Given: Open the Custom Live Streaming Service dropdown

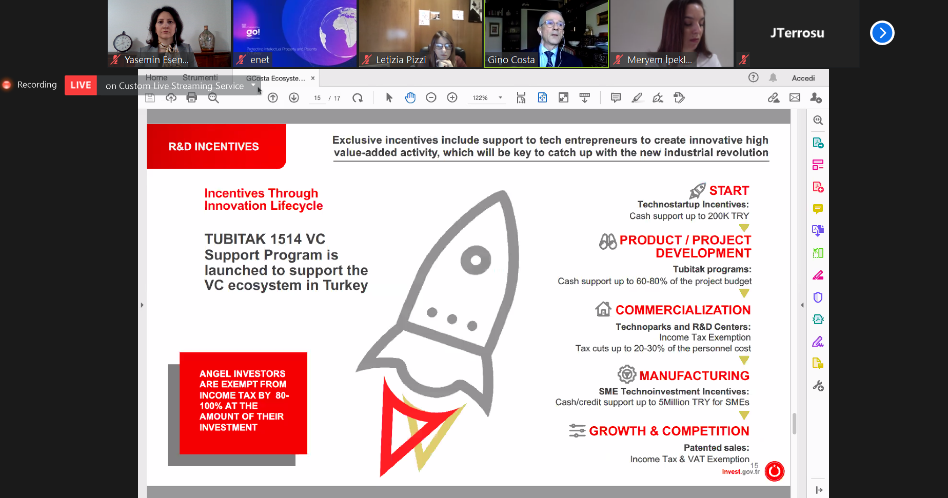Looking at the screenshot, I should [x=253, y=85].
